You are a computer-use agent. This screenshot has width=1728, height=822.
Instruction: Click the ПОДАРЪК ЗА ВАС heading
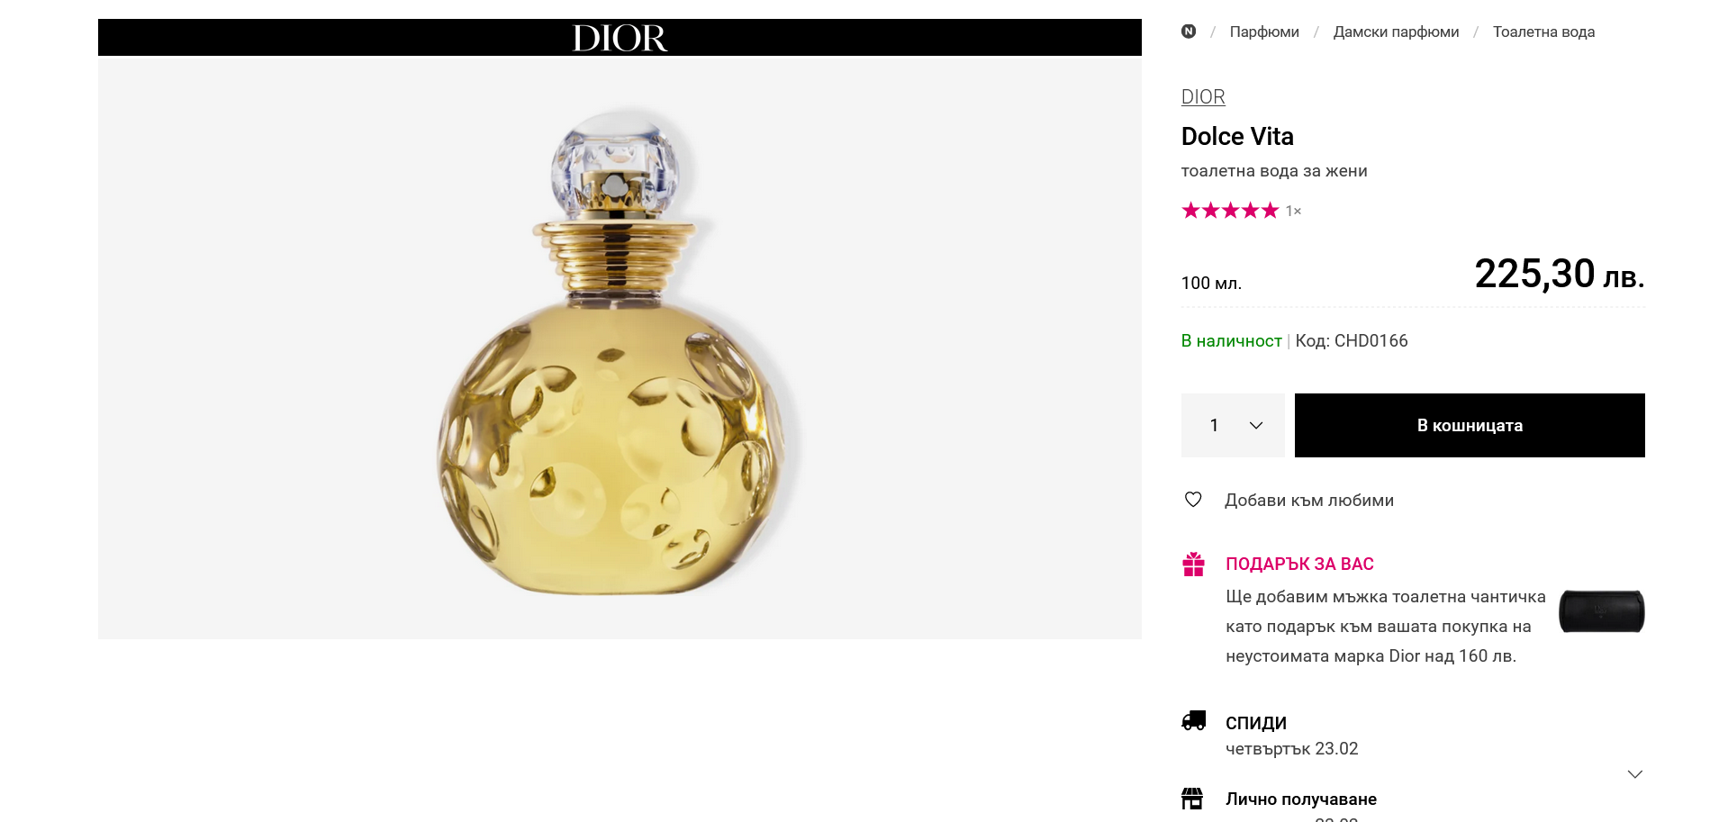click(1299, 565)
